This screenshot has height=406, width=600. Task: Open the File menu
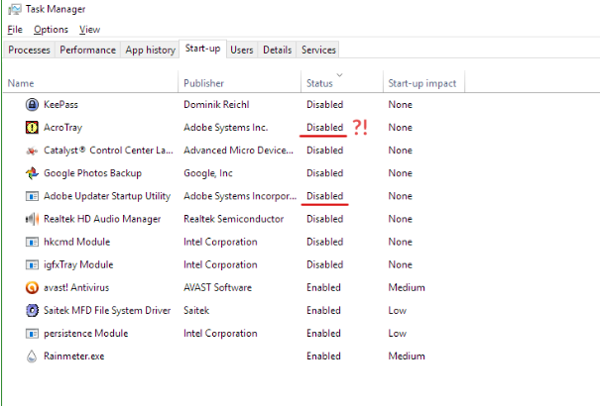tap(15, 30)
